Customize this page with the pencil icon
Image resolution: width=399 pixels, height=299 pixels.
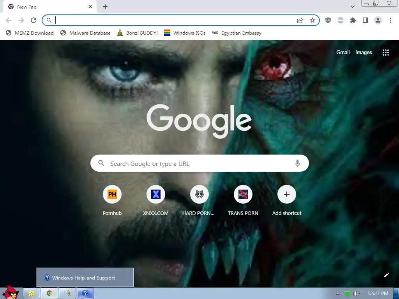click(x=386, y=275)
